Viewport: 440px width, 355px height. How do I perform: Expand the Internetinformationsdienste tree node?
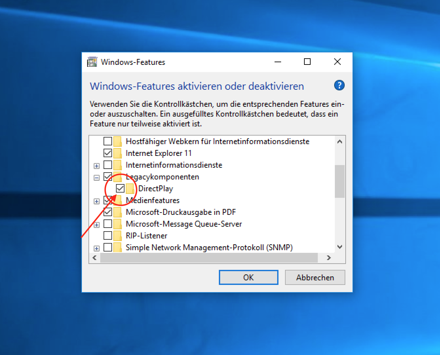[97, 166]
